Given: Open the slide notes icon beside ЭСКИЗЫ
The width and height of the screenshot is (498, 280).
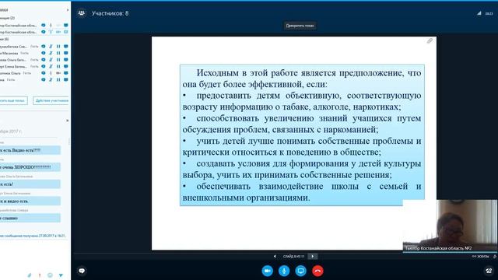Looking at the screenshot, I should [495, 256].
